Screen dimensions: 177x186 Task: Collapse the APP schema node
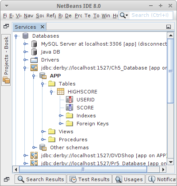pyautogui.click(x=34, y=76)
